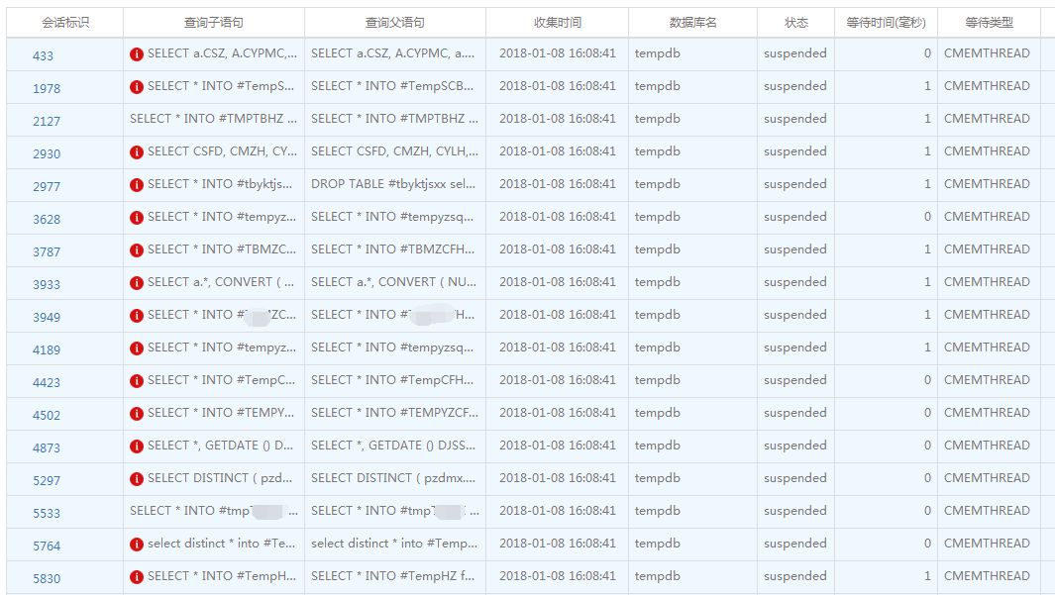
Task: Select collection time cell in row 433
Action: [x=557, y=53]
